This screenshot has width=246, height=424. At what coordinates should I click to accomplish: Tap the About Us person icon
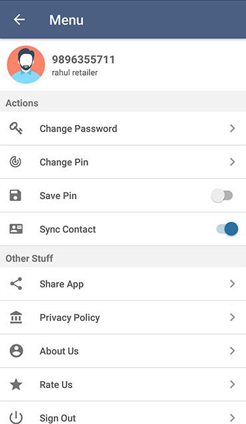(16, 351)
